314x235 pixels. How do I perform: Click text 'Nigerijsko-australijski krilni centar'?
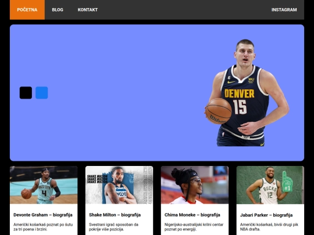[194, 225]
